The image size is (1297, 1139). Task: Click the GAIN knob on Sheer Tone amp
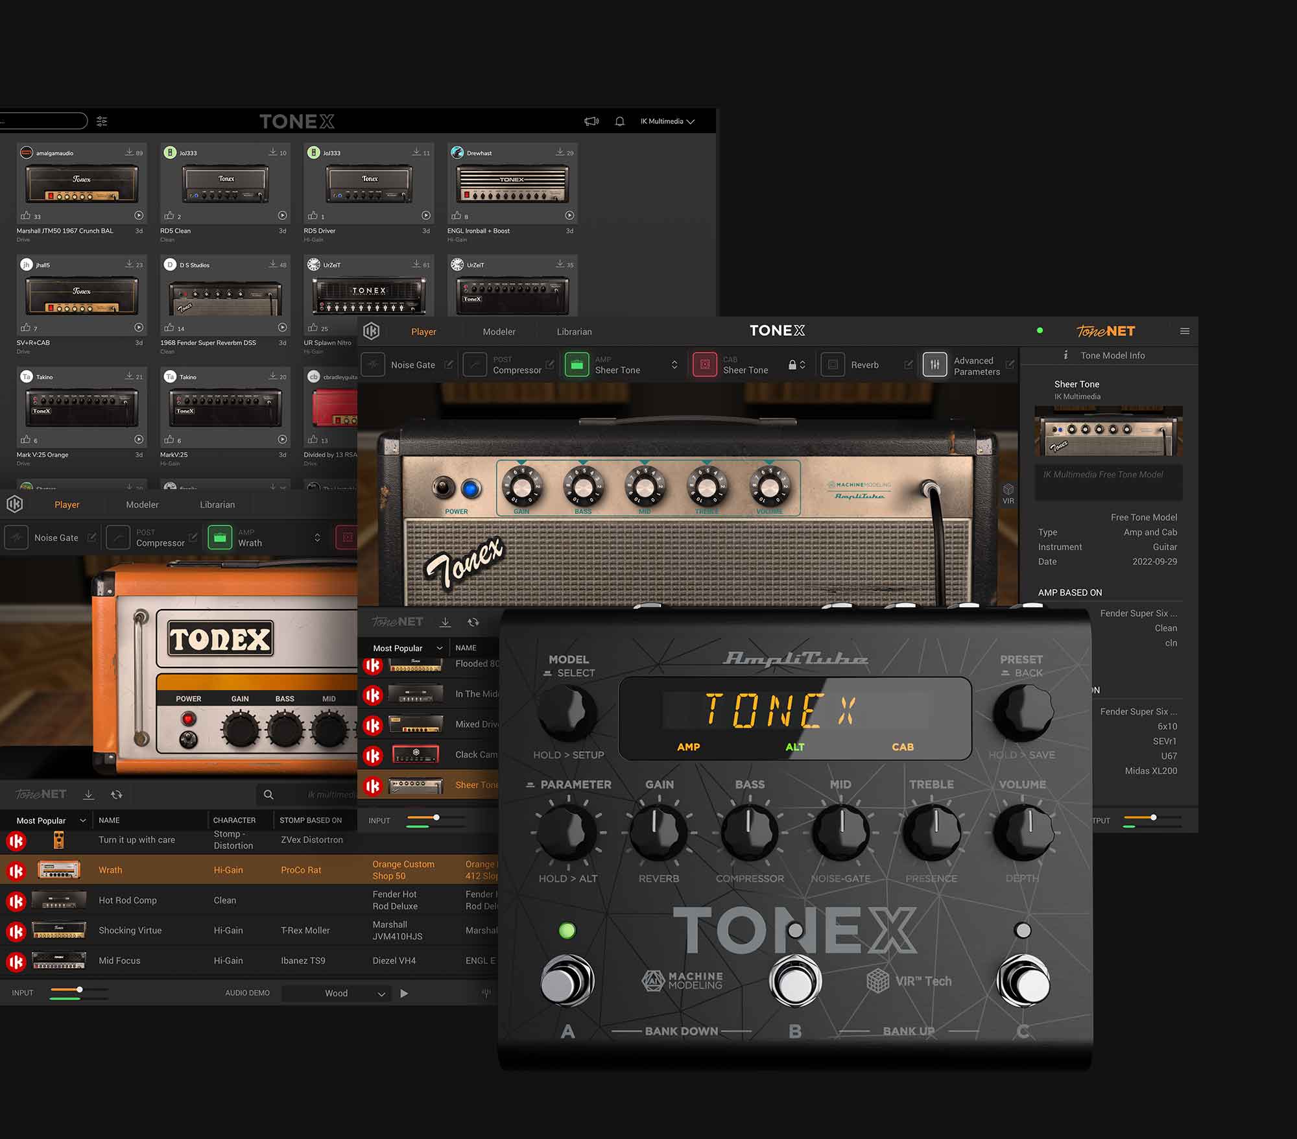coord(521,486)
